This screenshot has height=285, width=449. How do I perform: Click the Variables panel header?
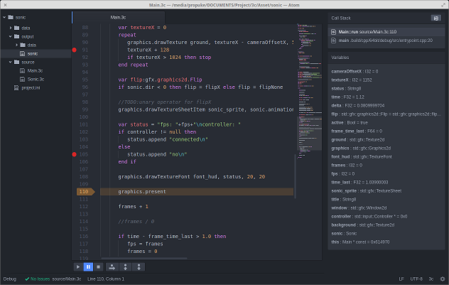(x=386, y=58)
